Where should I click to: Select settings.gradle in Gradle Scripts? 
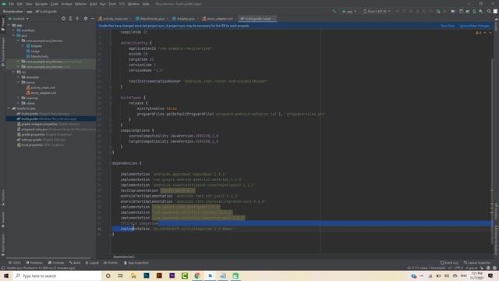coord(41,140)
